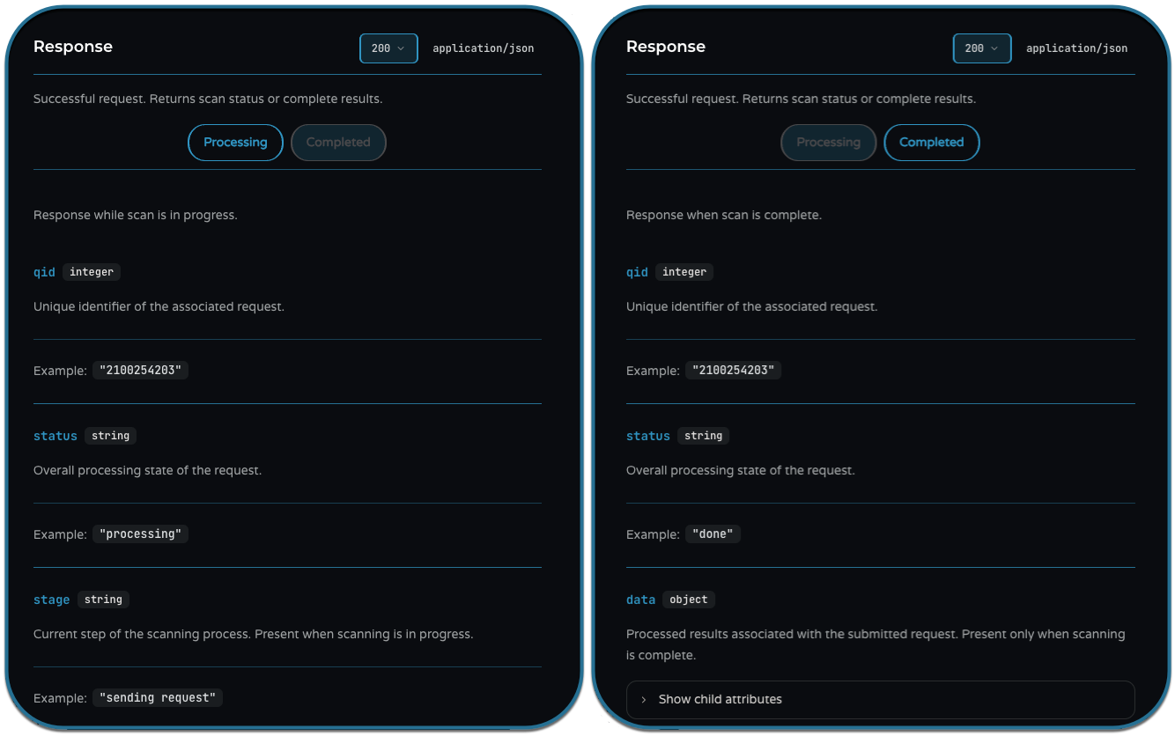Click the object type badge beside data
1175x736 pixels.
point(688,600)
